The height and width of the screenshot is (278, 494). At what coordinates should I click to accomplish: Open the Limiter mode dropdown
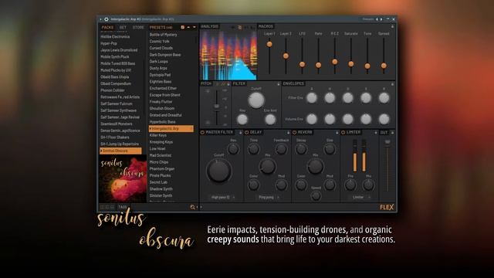click(360, 198)
